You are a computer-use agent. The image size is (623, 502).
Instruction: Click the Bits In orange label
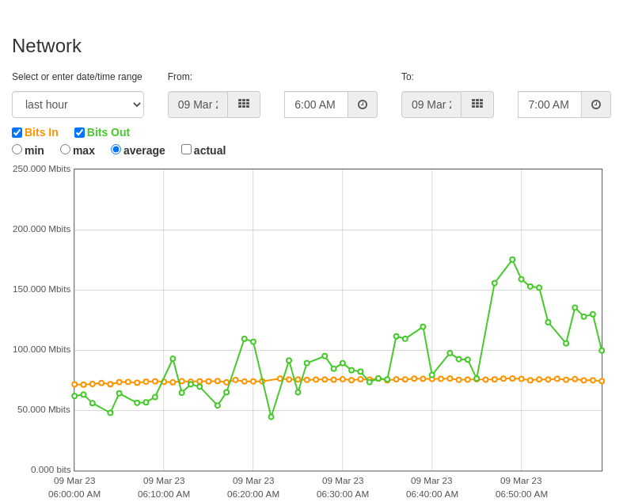coord(41,132)
